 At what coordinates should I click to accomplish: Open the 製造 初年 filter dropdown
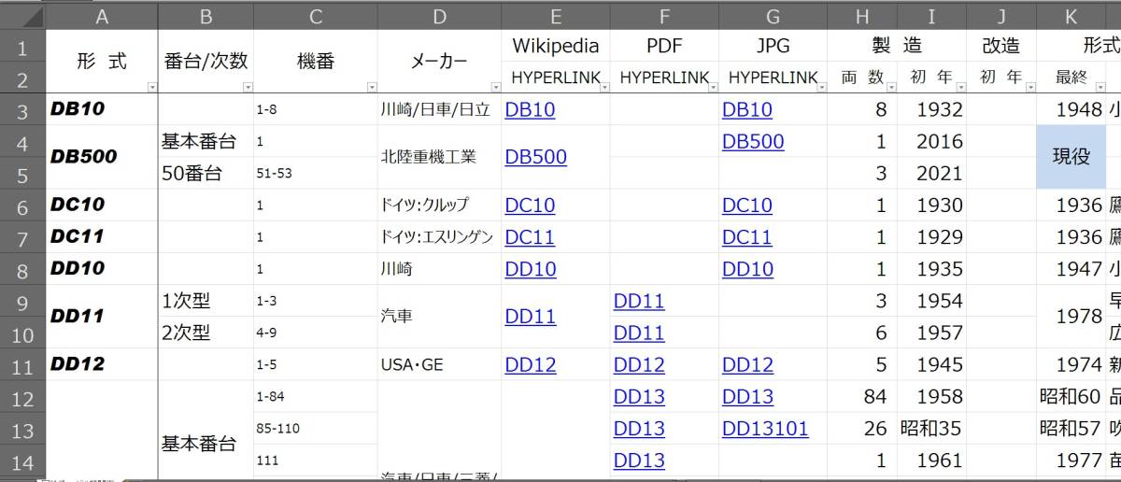tap(960, 87)
